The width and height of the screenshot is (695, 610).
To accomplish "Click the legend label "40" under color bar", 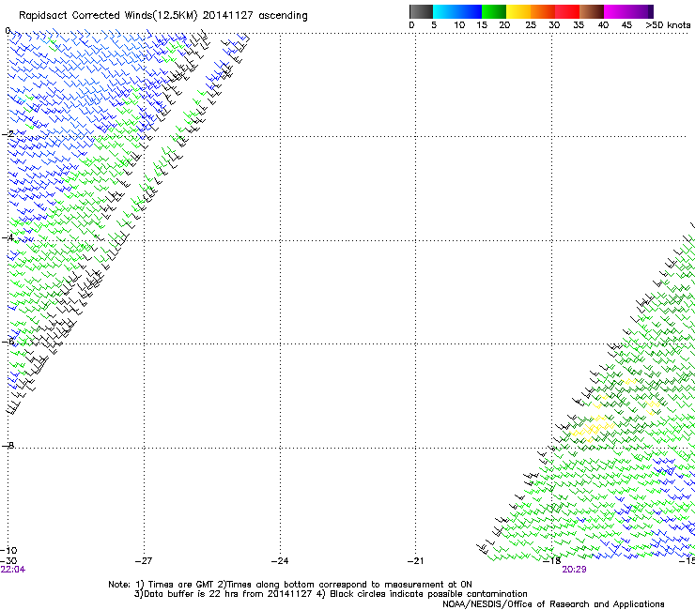I will (603, 25).
